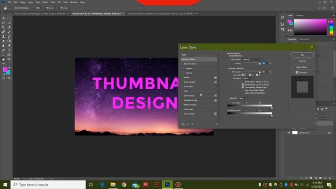This screenshot has width=336, height=189.
Task: Swap foreground and background colors icon
Action: [x=9, y=68]
